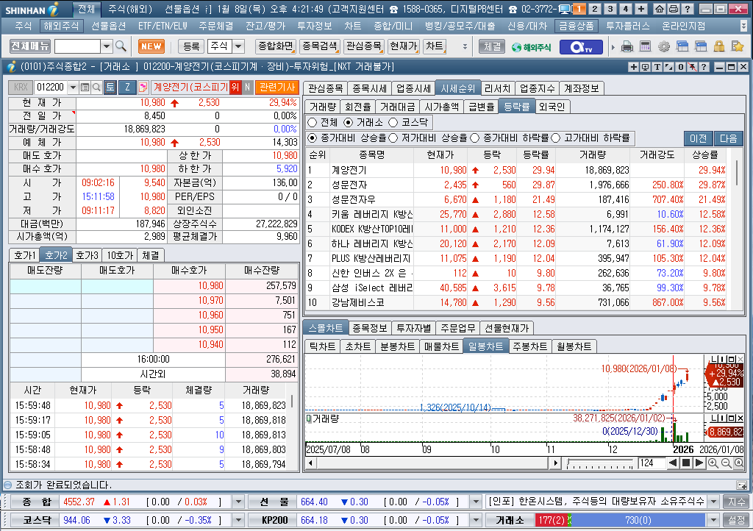Switch to the 주봉차트 tab
This screenshot has width=753, height=531.
[x=529, y=346]
